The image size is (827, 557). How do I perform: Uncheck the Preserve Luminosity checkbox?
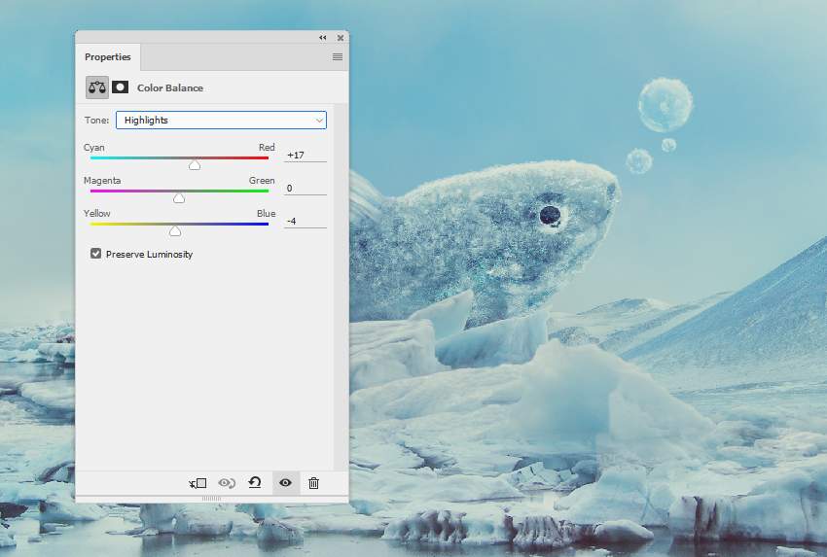coord(95,254)
